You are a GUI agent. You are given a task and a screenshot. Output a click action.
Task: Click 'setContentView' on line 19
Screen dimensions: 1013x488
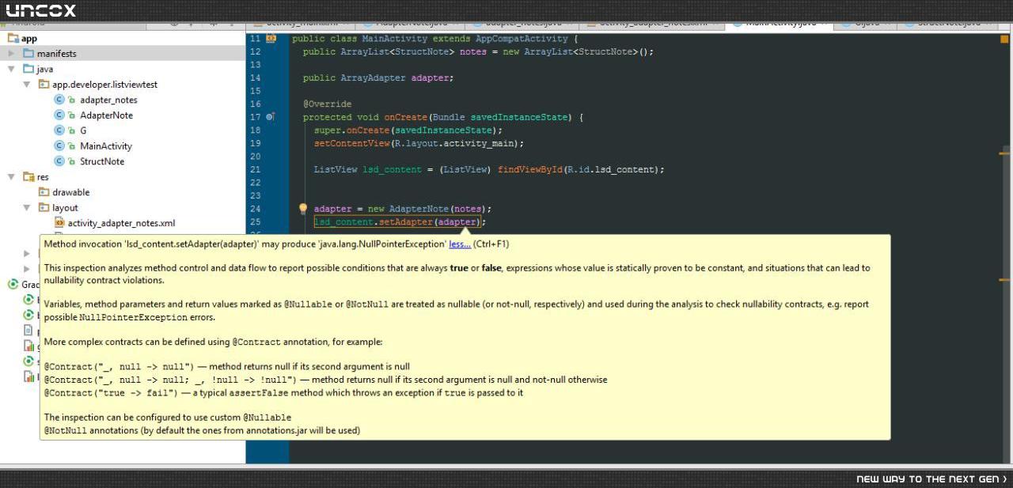(351, 143)
